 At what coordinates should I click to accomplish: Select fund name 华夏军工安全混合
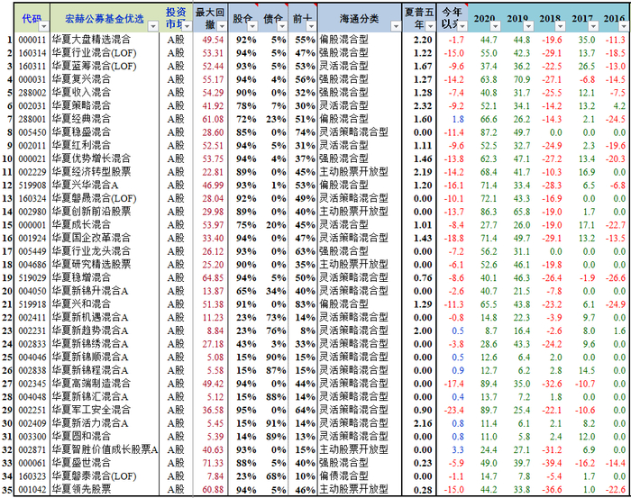point(91,410)
